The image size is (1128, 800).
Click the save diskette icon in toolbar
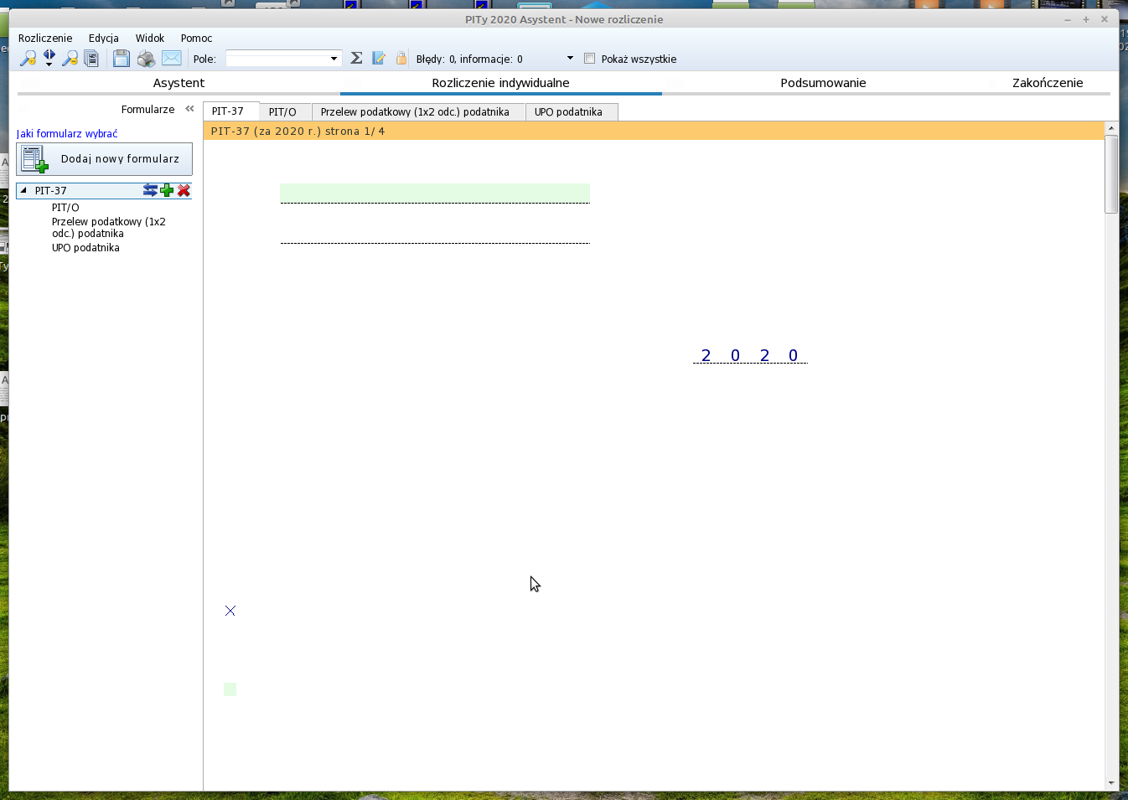click(x=122, y=59)
